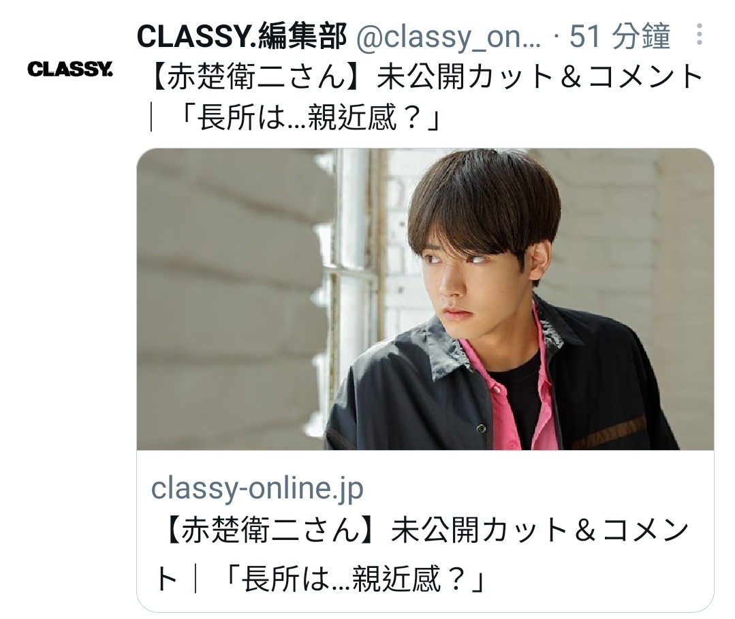
Task: Open the tweet's three-dot more menu
Action: [x=700, y=35]
